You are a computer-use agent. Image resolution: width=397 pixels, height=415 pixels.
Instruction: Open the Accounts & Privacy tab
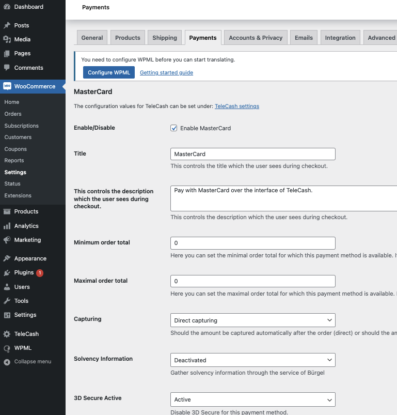[256, 38]
